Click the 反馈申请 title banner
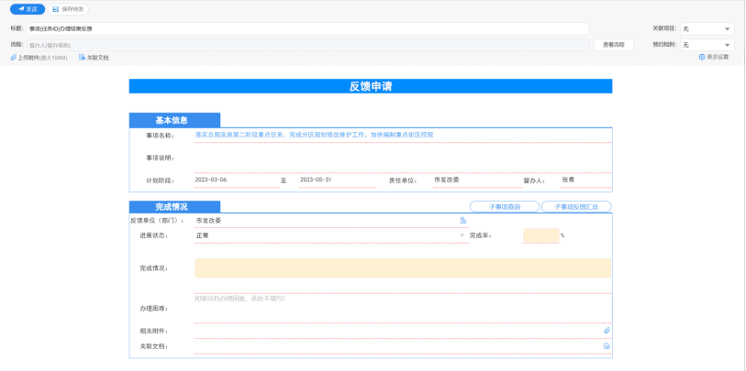This screenshot has width=746, height=371. pos(371,86)
